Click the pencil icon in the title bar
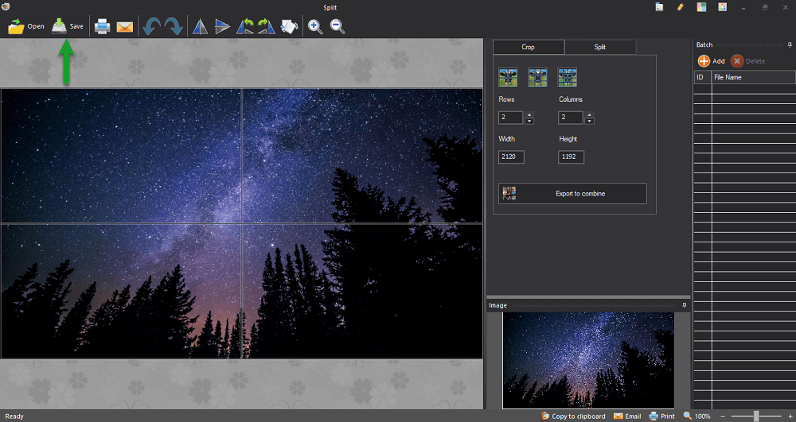 point(681,7)
